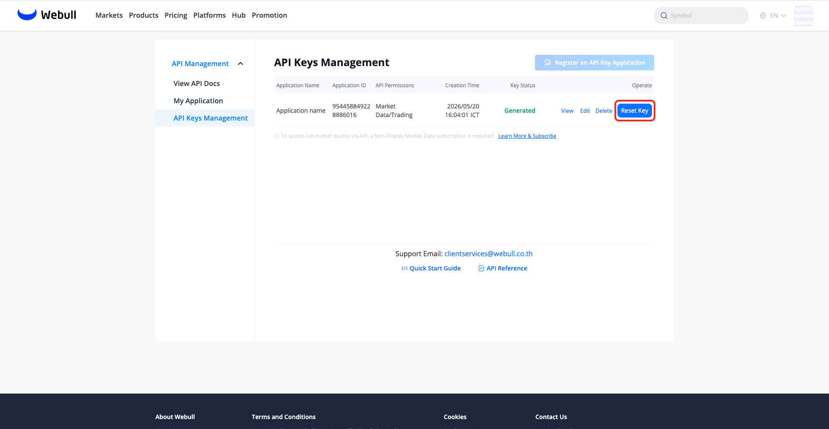The width and height of the screenshot is (829, 429).
Task: Click the globe language icon
Action: (763, 16)
